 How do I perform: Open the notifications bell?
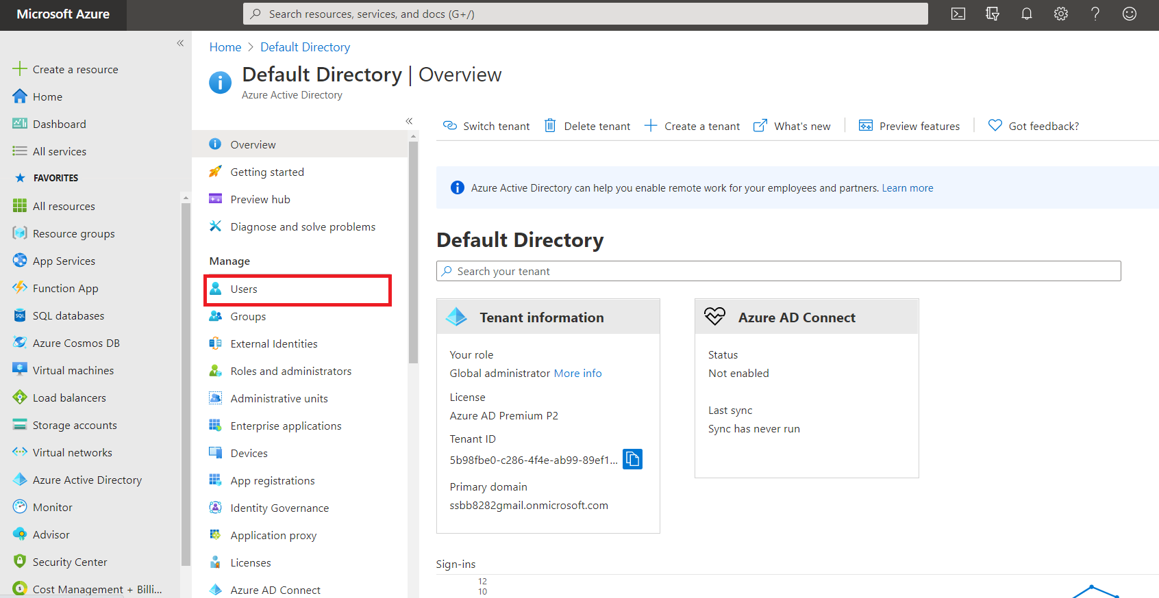1026,14
